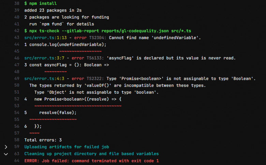Select line number 42
This screenshot has height=165, width=266.
point(17,31)
